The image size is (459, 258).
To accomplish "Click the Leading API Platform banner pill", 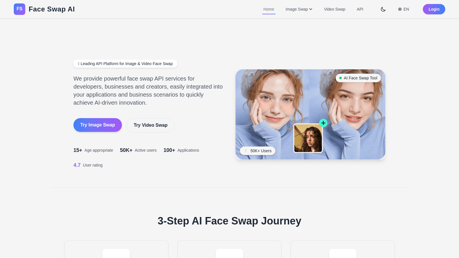I will [125, 64].
